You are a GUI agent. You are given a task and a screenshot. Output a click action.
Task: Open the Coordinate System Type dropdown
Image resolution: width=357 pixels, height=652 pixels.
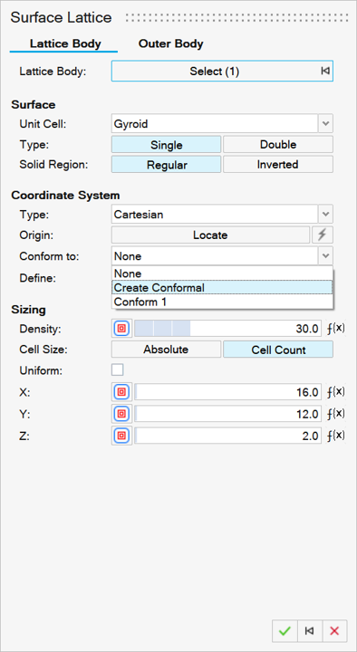coord(325,215)
